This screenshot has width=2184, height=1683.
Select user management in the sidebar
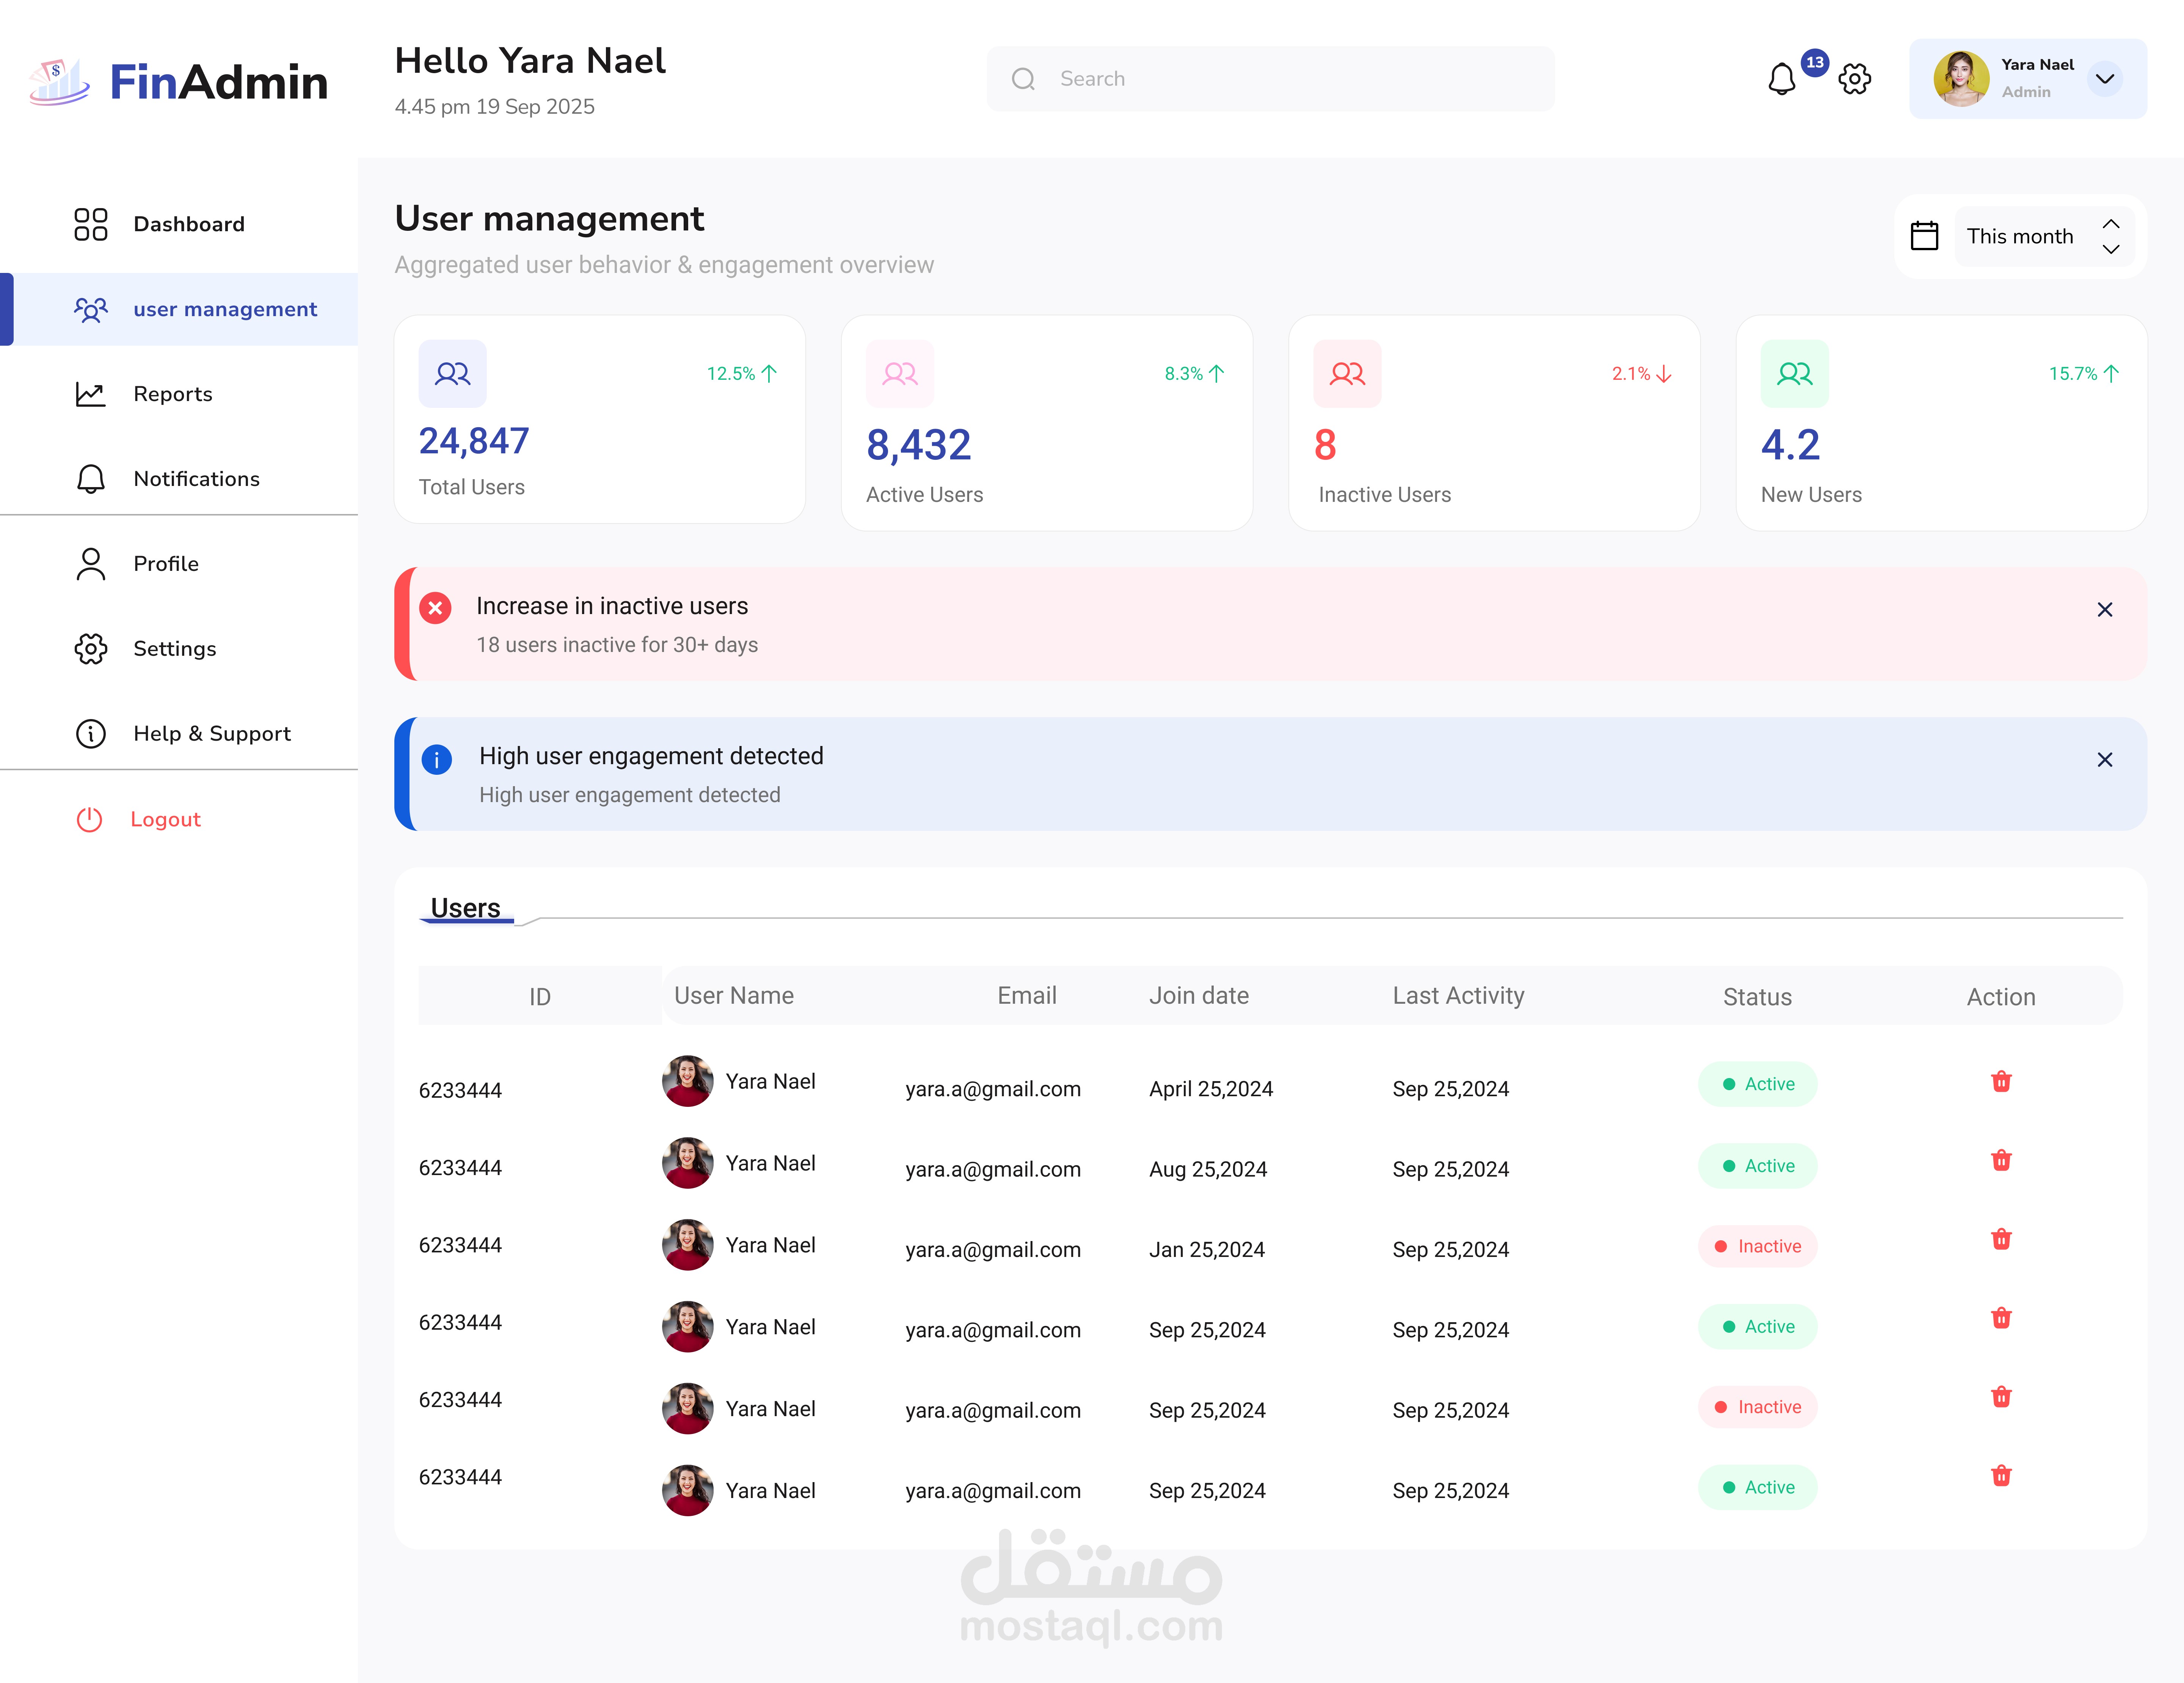tap(179, 309)
